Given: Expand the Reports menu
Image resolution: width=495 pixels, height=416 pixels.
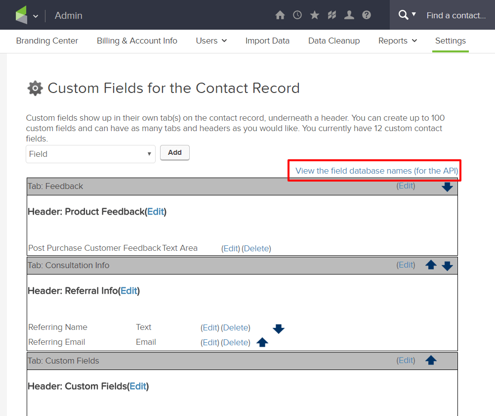Looking at the screenshot, I should tap(398, 41).
